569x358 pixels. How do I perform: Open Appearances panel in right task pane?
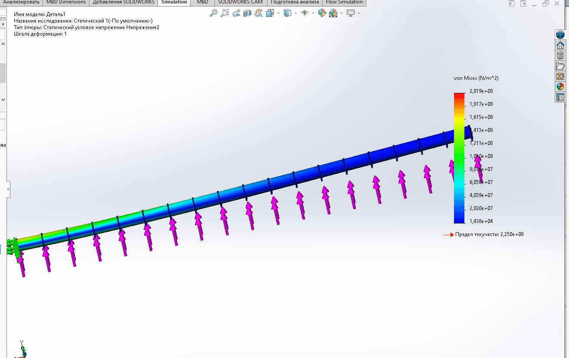click(560, 87)
